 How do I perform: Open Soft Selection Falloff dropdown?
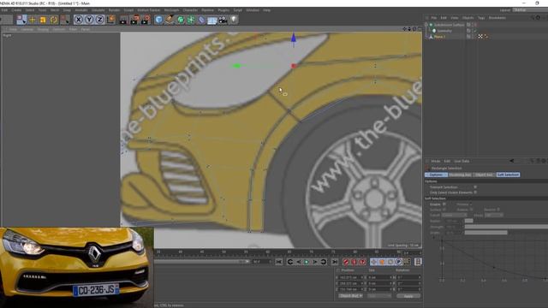point(454,215)
